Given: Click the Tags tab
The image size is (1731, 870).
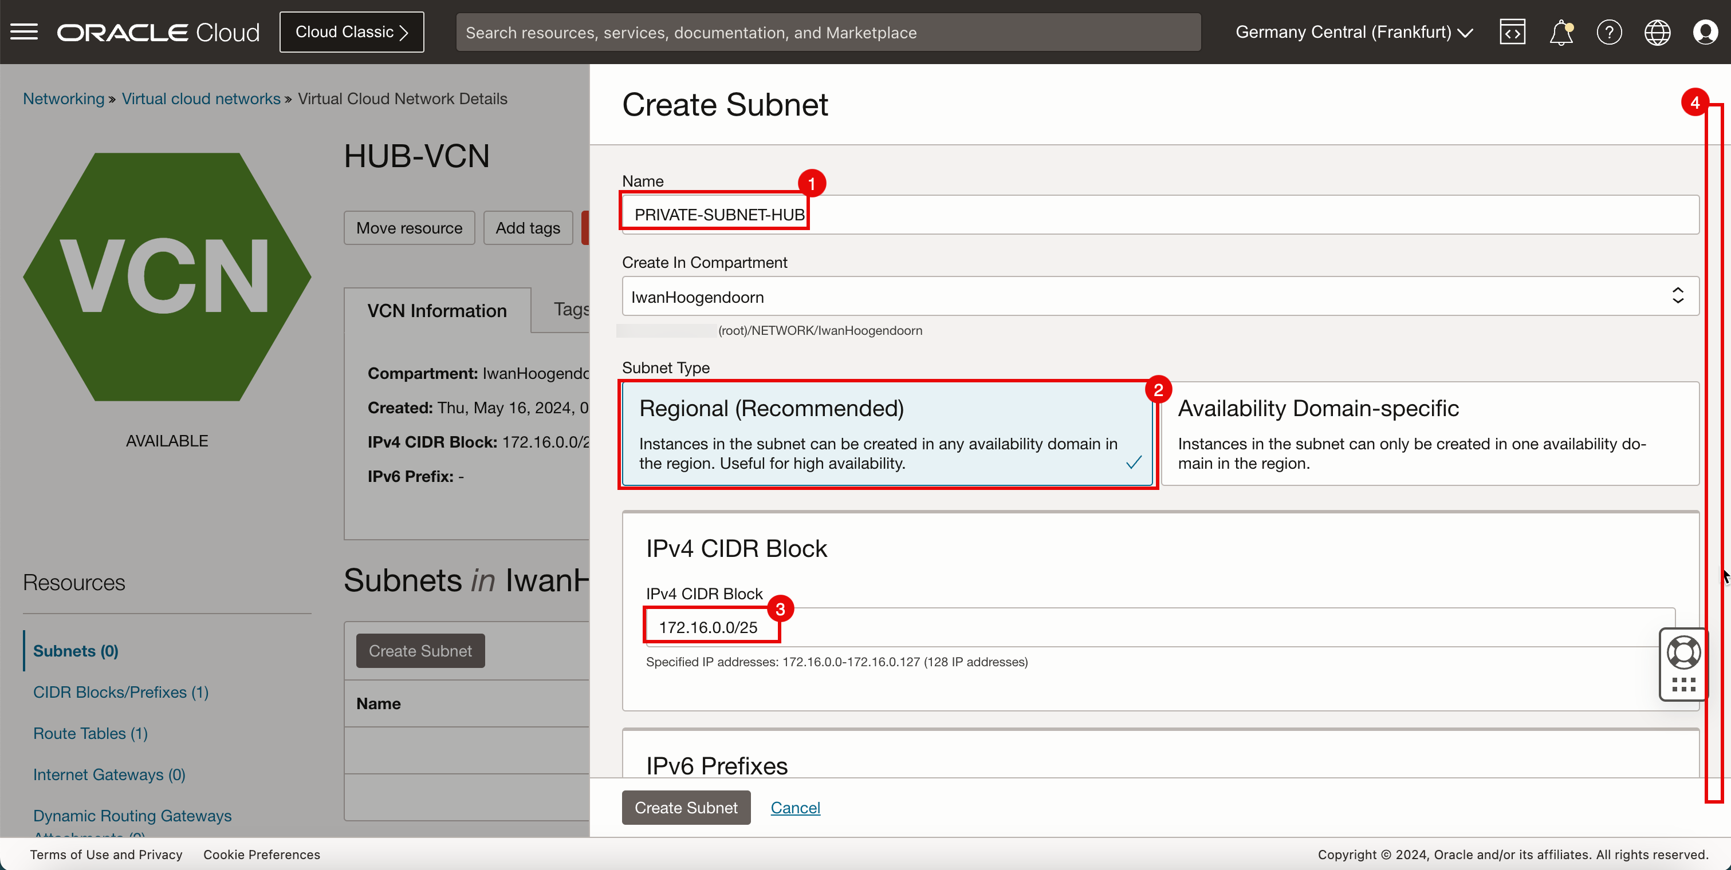Looking at the screenshot, I should (x=572, y=309).
